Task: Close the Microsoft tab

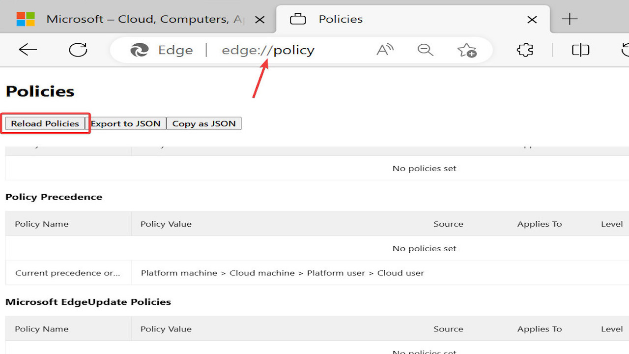Action: pos(259,19)
